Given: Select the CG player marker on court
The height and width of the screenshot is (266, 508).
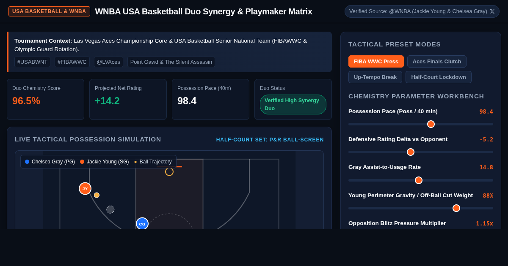Looking at the screenshot, I should (142, 224).
